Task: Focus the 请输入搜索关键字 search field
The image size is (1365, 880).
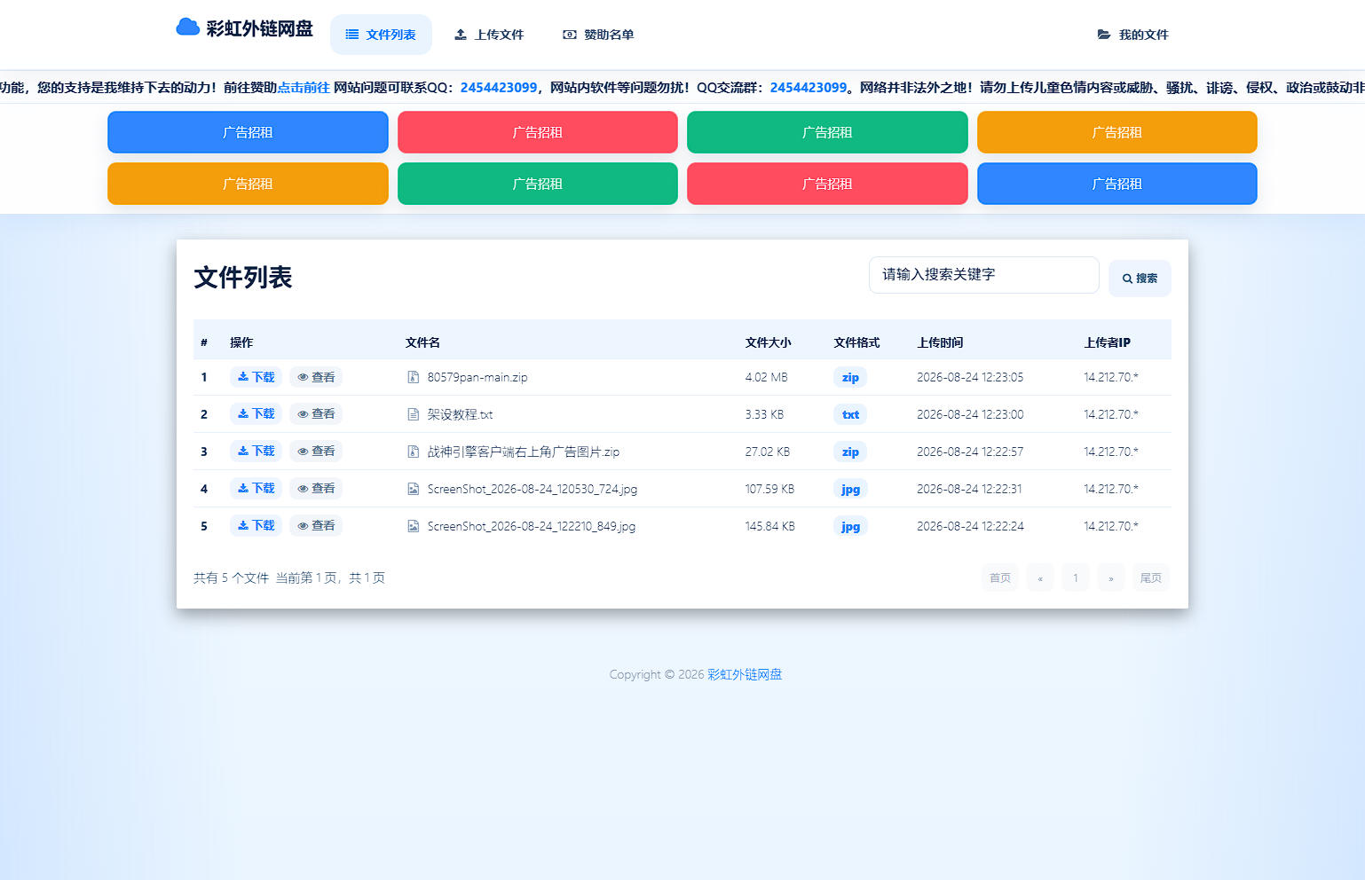Action: coord(983,275)
